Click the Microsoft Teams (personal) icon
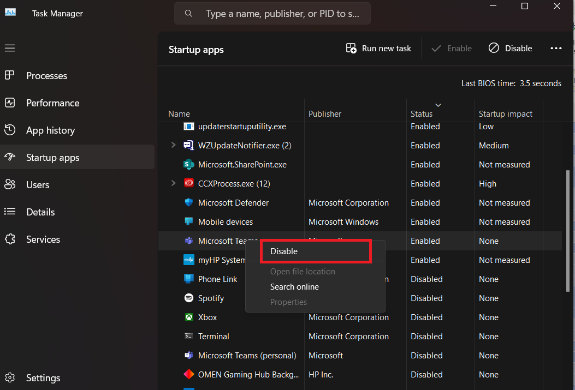Screen dimensions: 575x390 (x=188, y=355)
